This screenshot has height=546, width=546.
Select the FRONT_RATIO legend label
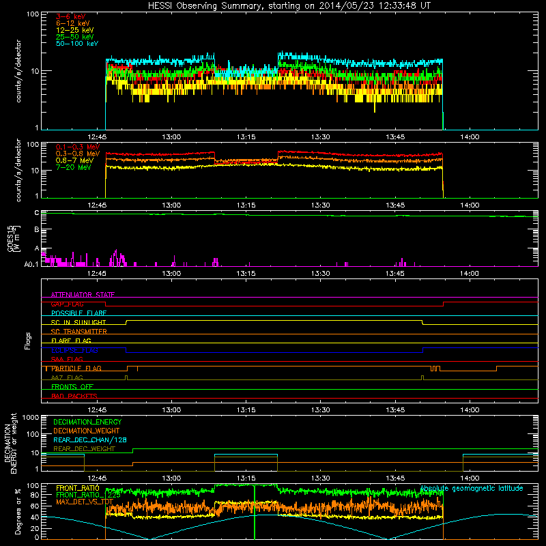pos(78,488)
